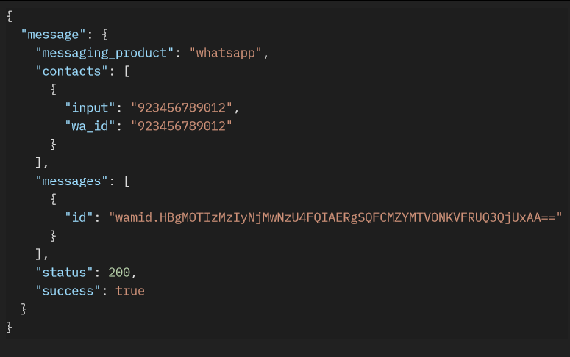Viewport: 570px width, 357px height.
Task: Click the "messaging_product" key
Action: [104, 53]
